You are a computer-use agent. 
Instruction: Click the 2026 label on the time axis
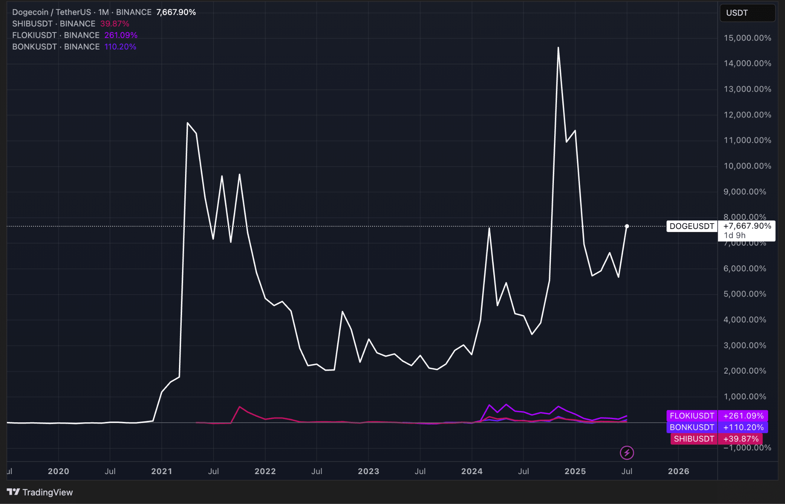coord(678,471)
